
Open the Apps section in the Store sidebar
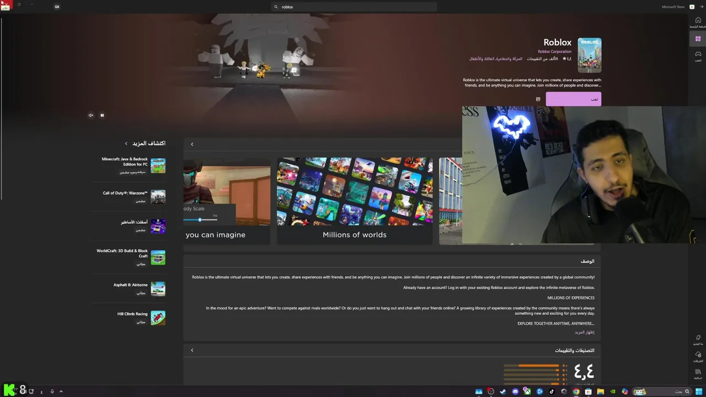click(698, 39)
